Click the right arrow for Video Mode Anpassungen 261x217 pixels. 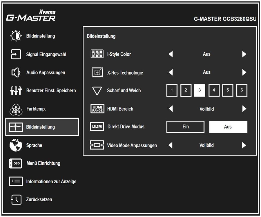[x=244, y=145]
